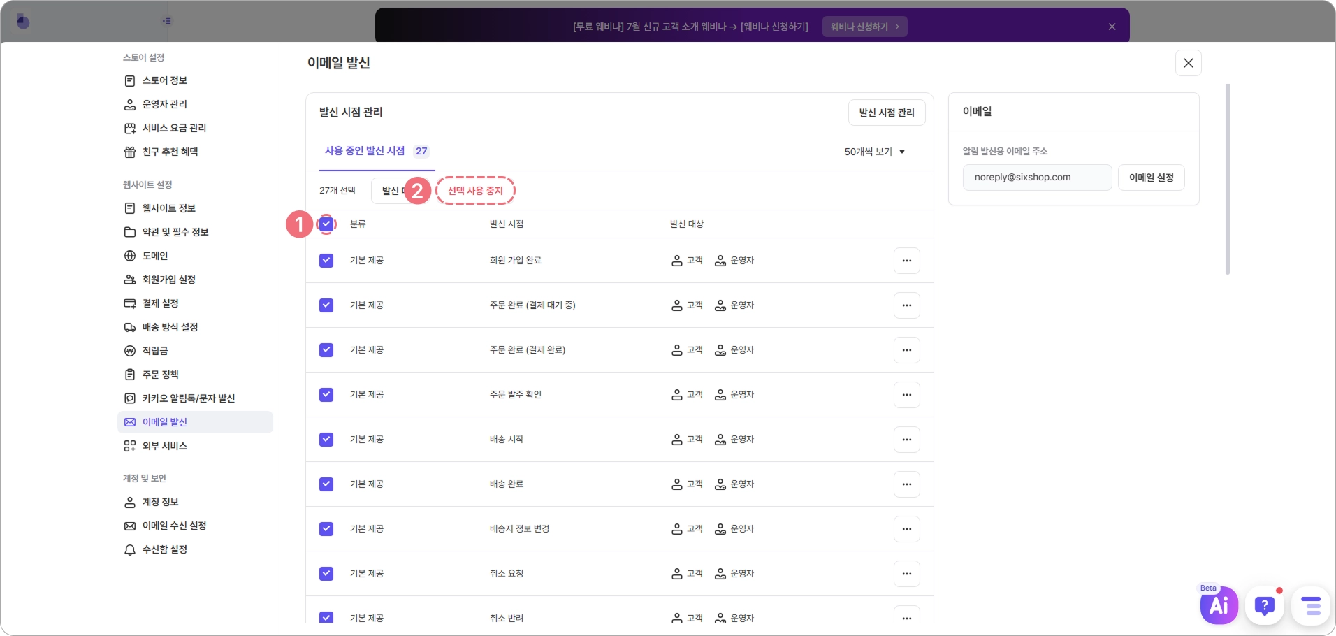Open more options for 회원 가입 완료
The image size is (1336, 636).
click(x=906, y=261)
